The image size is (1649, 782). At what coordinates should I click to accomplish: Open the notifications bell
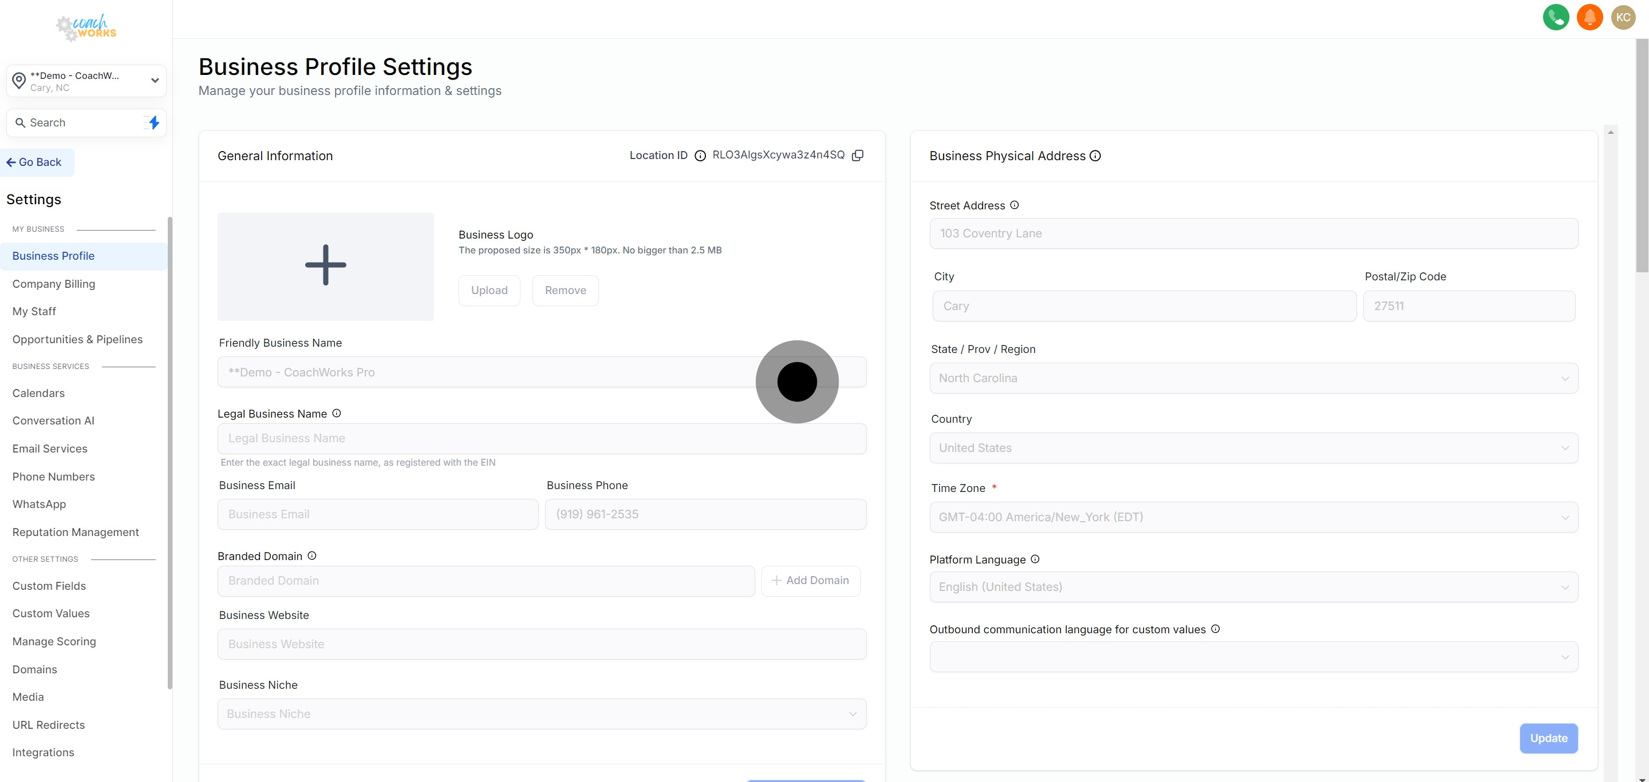coord(1590,17)
